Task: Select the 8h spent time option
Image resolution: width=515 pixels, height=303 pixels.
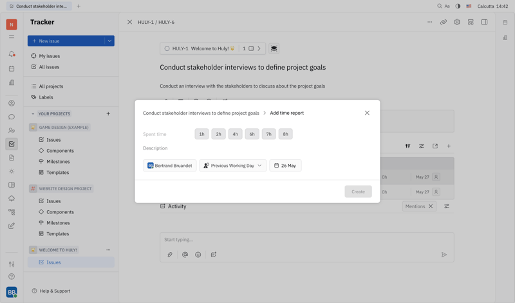Action: point(285,134)
